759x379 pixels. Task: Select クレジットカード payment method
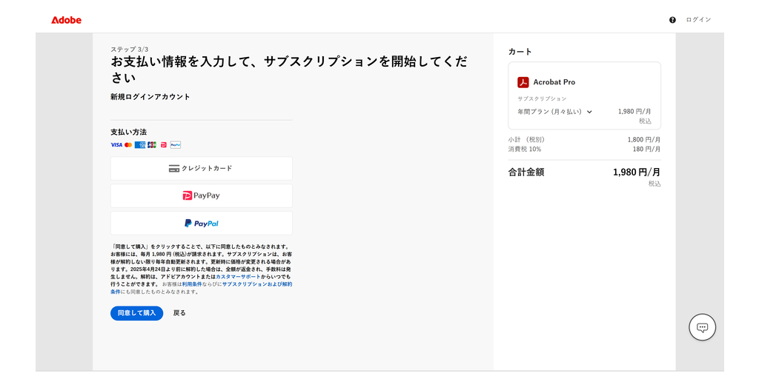(x=201, y=168)
